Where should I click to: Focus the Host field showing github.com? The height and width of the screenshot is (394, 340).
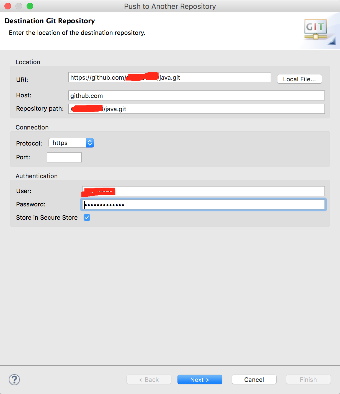tap(196, 95)
